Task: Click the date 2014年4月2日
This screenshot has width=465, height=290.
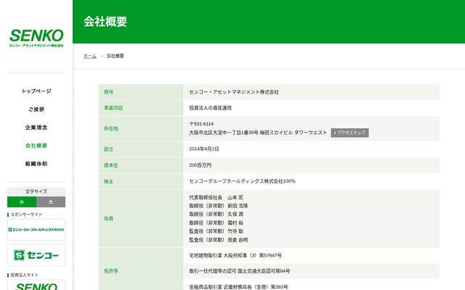Action: (x=204, y=149)
